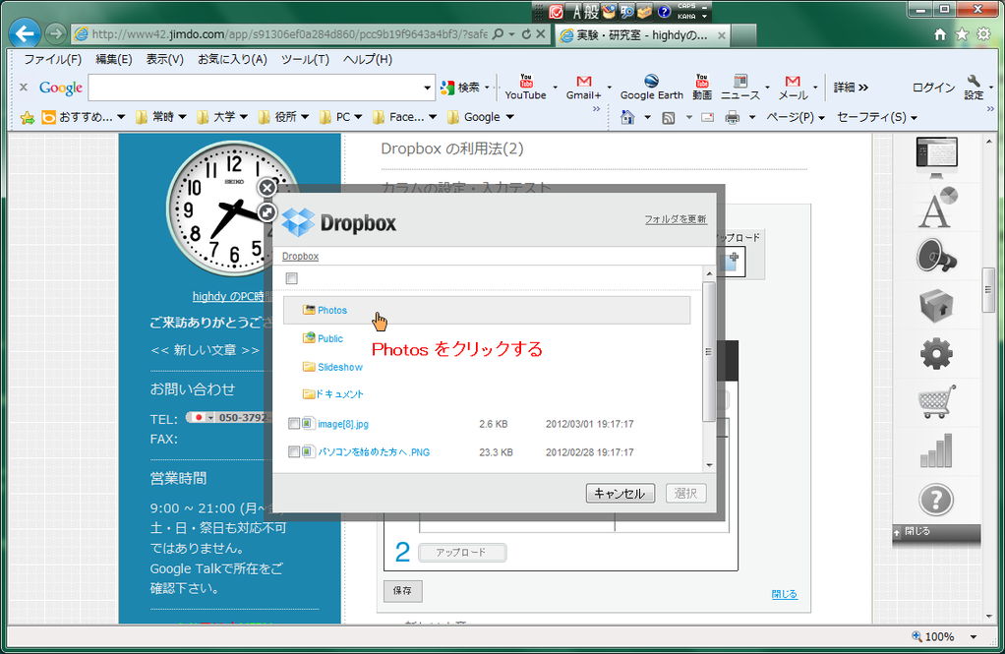
Task: Click the refresh icon in address bar
Action: (x=526, y=34)
